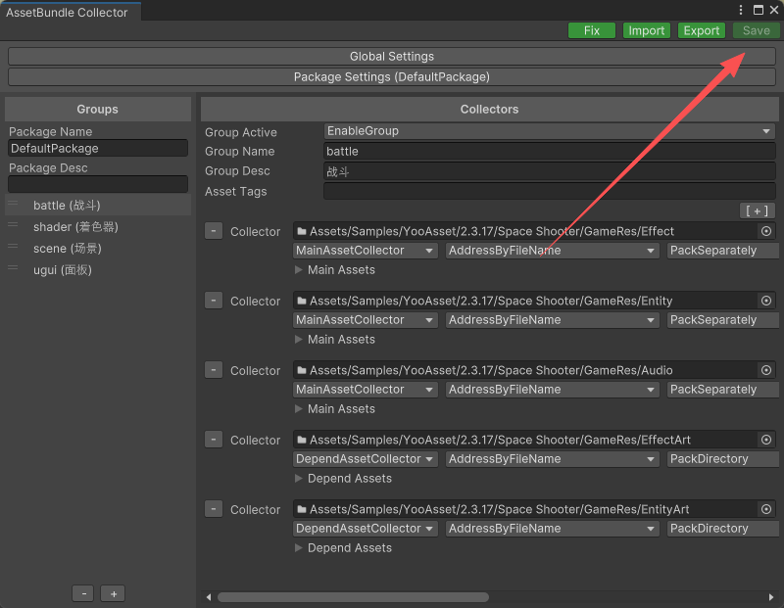Open the Global Settings section

(391, 57)
